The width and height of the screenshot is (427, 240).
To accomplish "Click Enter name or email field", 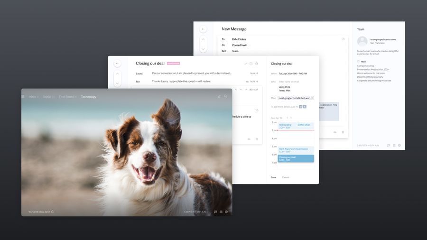I will click(288, 82).
